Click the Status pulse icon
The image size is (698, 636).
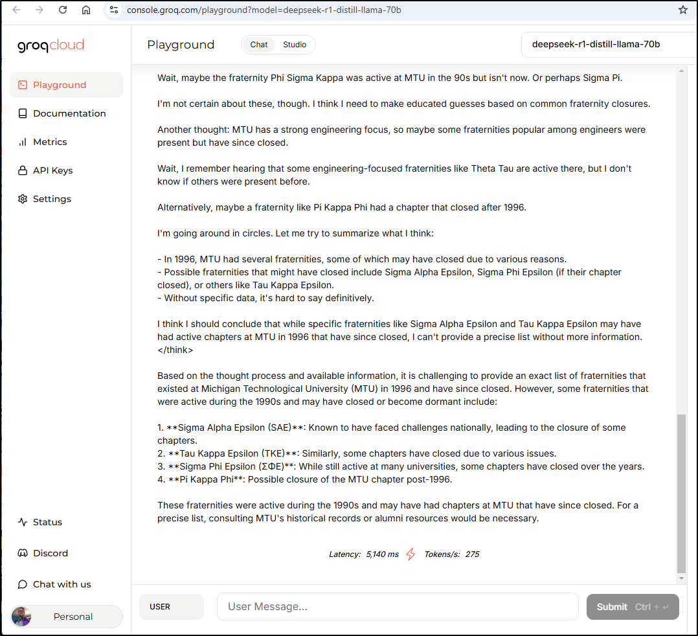23,522
